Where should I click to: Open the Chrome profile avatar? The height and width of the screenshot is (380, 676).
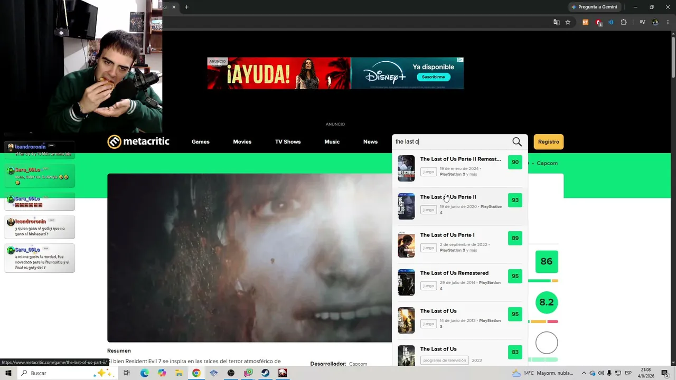(655, 22)
